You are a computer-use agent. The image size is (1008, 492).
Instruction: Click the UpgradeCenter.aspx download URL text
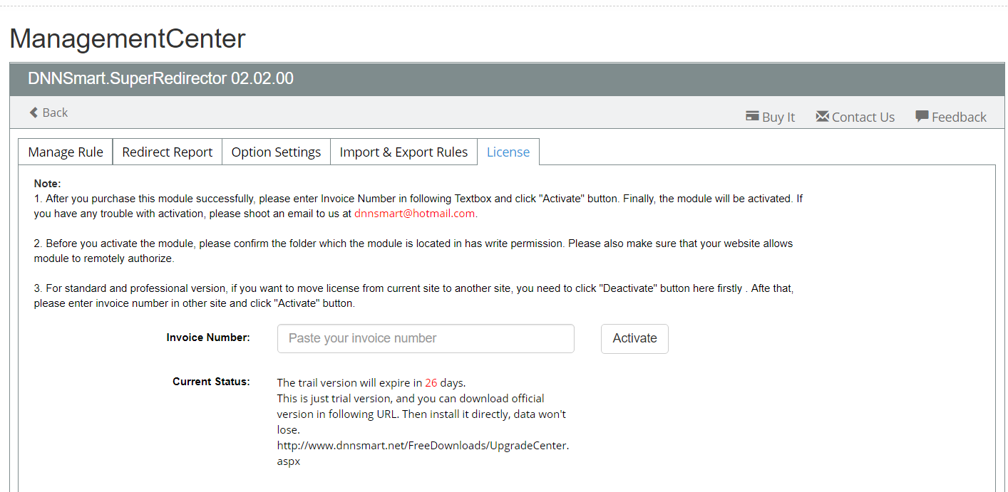point(423,454)
